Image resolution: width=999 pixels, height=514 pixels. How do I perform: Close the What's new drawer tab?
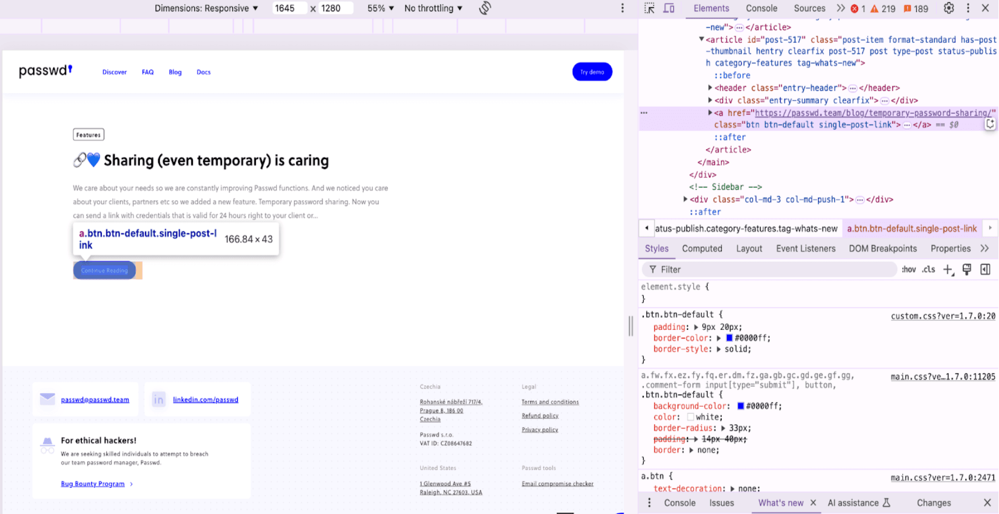tap(813, 503)
